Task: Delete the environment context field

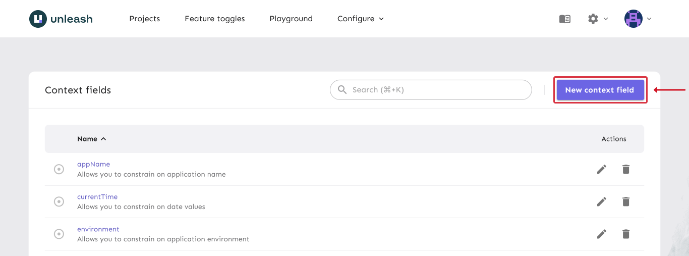Action: click(625, 234)
